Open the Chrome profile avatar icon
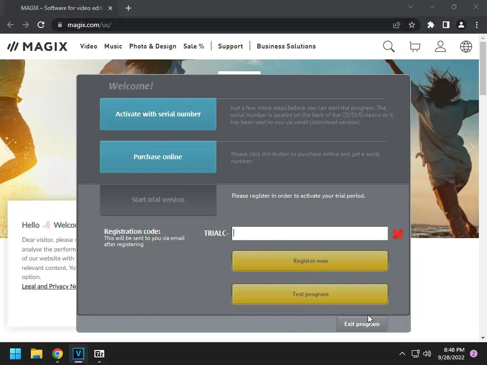 (461, 25)
